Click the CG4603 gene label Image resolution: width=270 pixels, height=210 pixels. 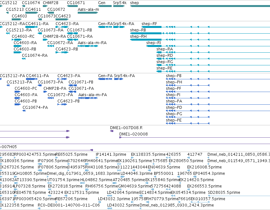pos(19,16)
